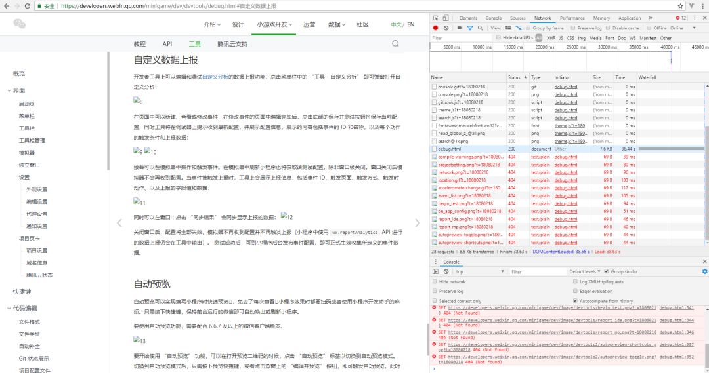
Task: Switch to large request rows view icon
Action: click(508, 28)
